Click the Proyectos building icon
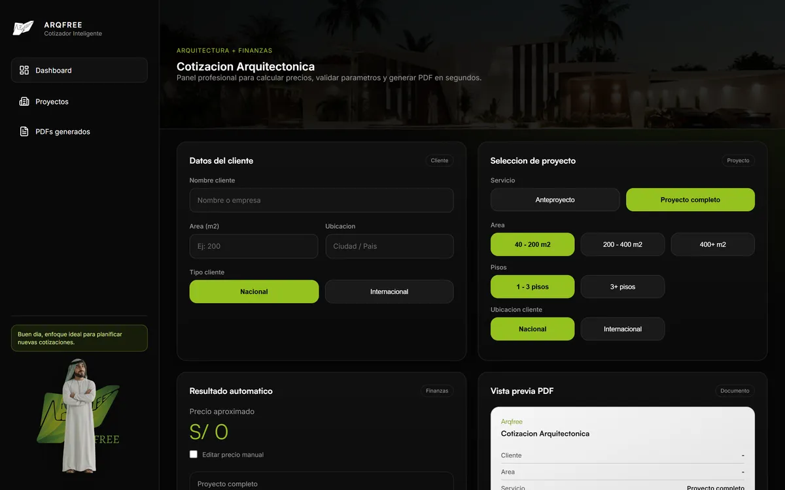The width and height of the screenshot is (785, 490). pos(24,101)
